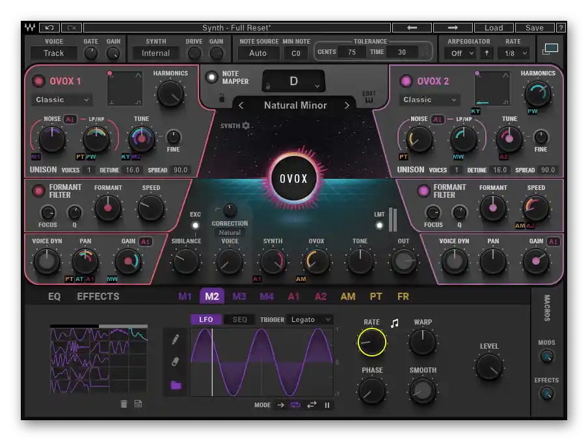Open the Trigger Legato dropdown
Screen dimensions: 588x441
[310, 319]
